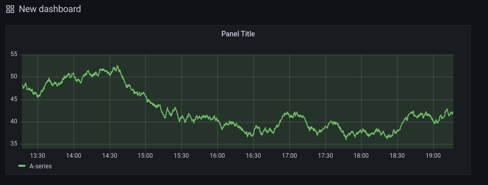This screenshot has height=185, width=488.
Task: Open the Panel Title menu
Action: pos(238,34)
